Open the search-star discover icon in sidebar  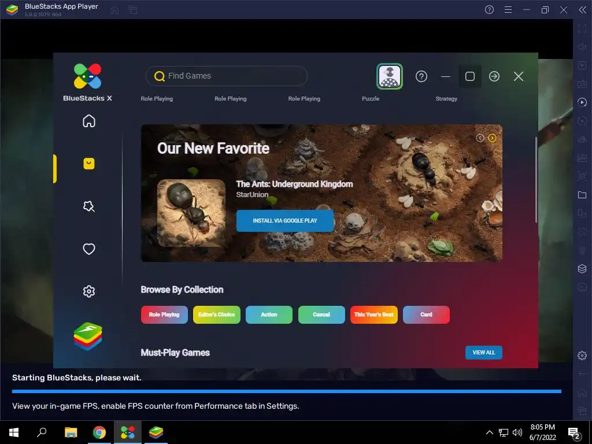pyautogui.click(x=88, y=206)
